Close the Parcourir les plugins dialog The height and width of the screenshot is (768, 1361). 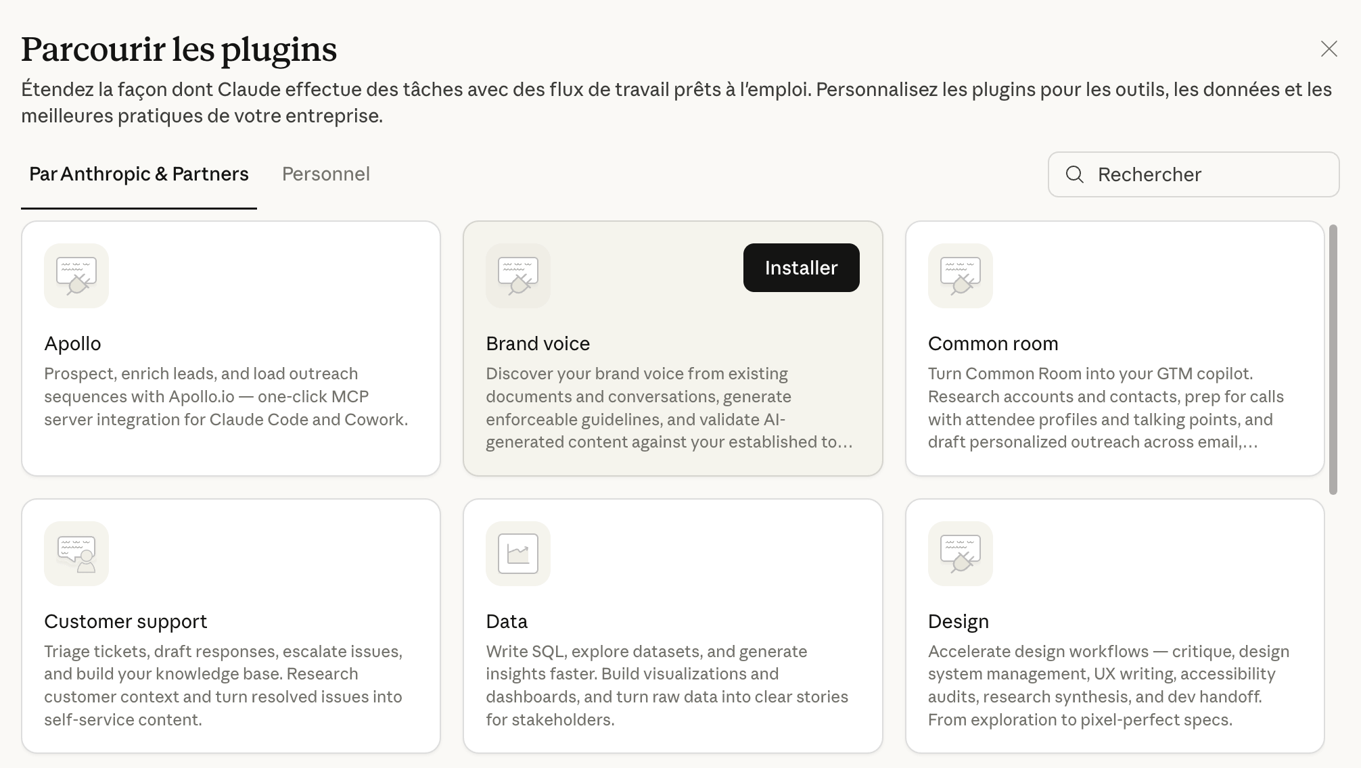[x=1329, y=49]
